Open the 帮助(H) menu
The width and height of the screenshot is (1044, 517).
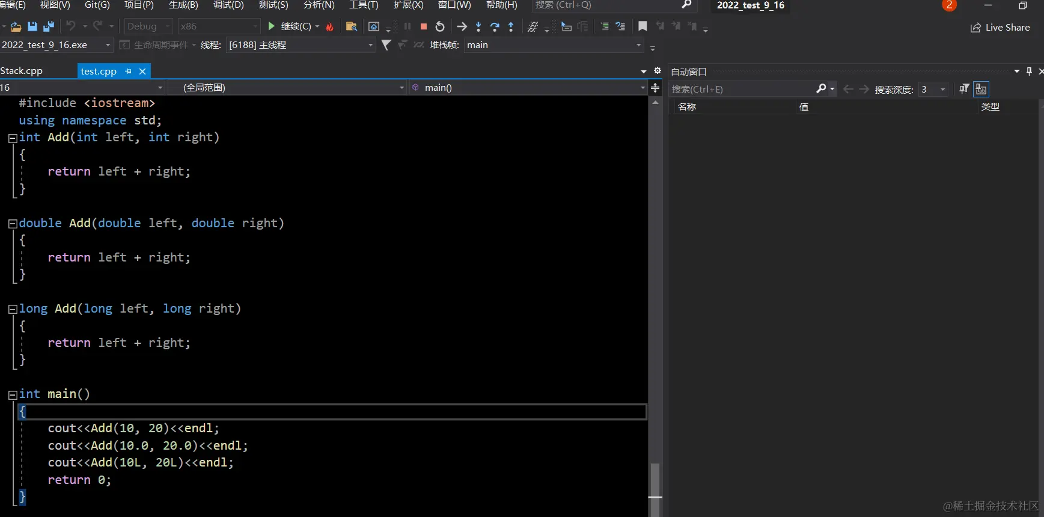pos(501,5)
